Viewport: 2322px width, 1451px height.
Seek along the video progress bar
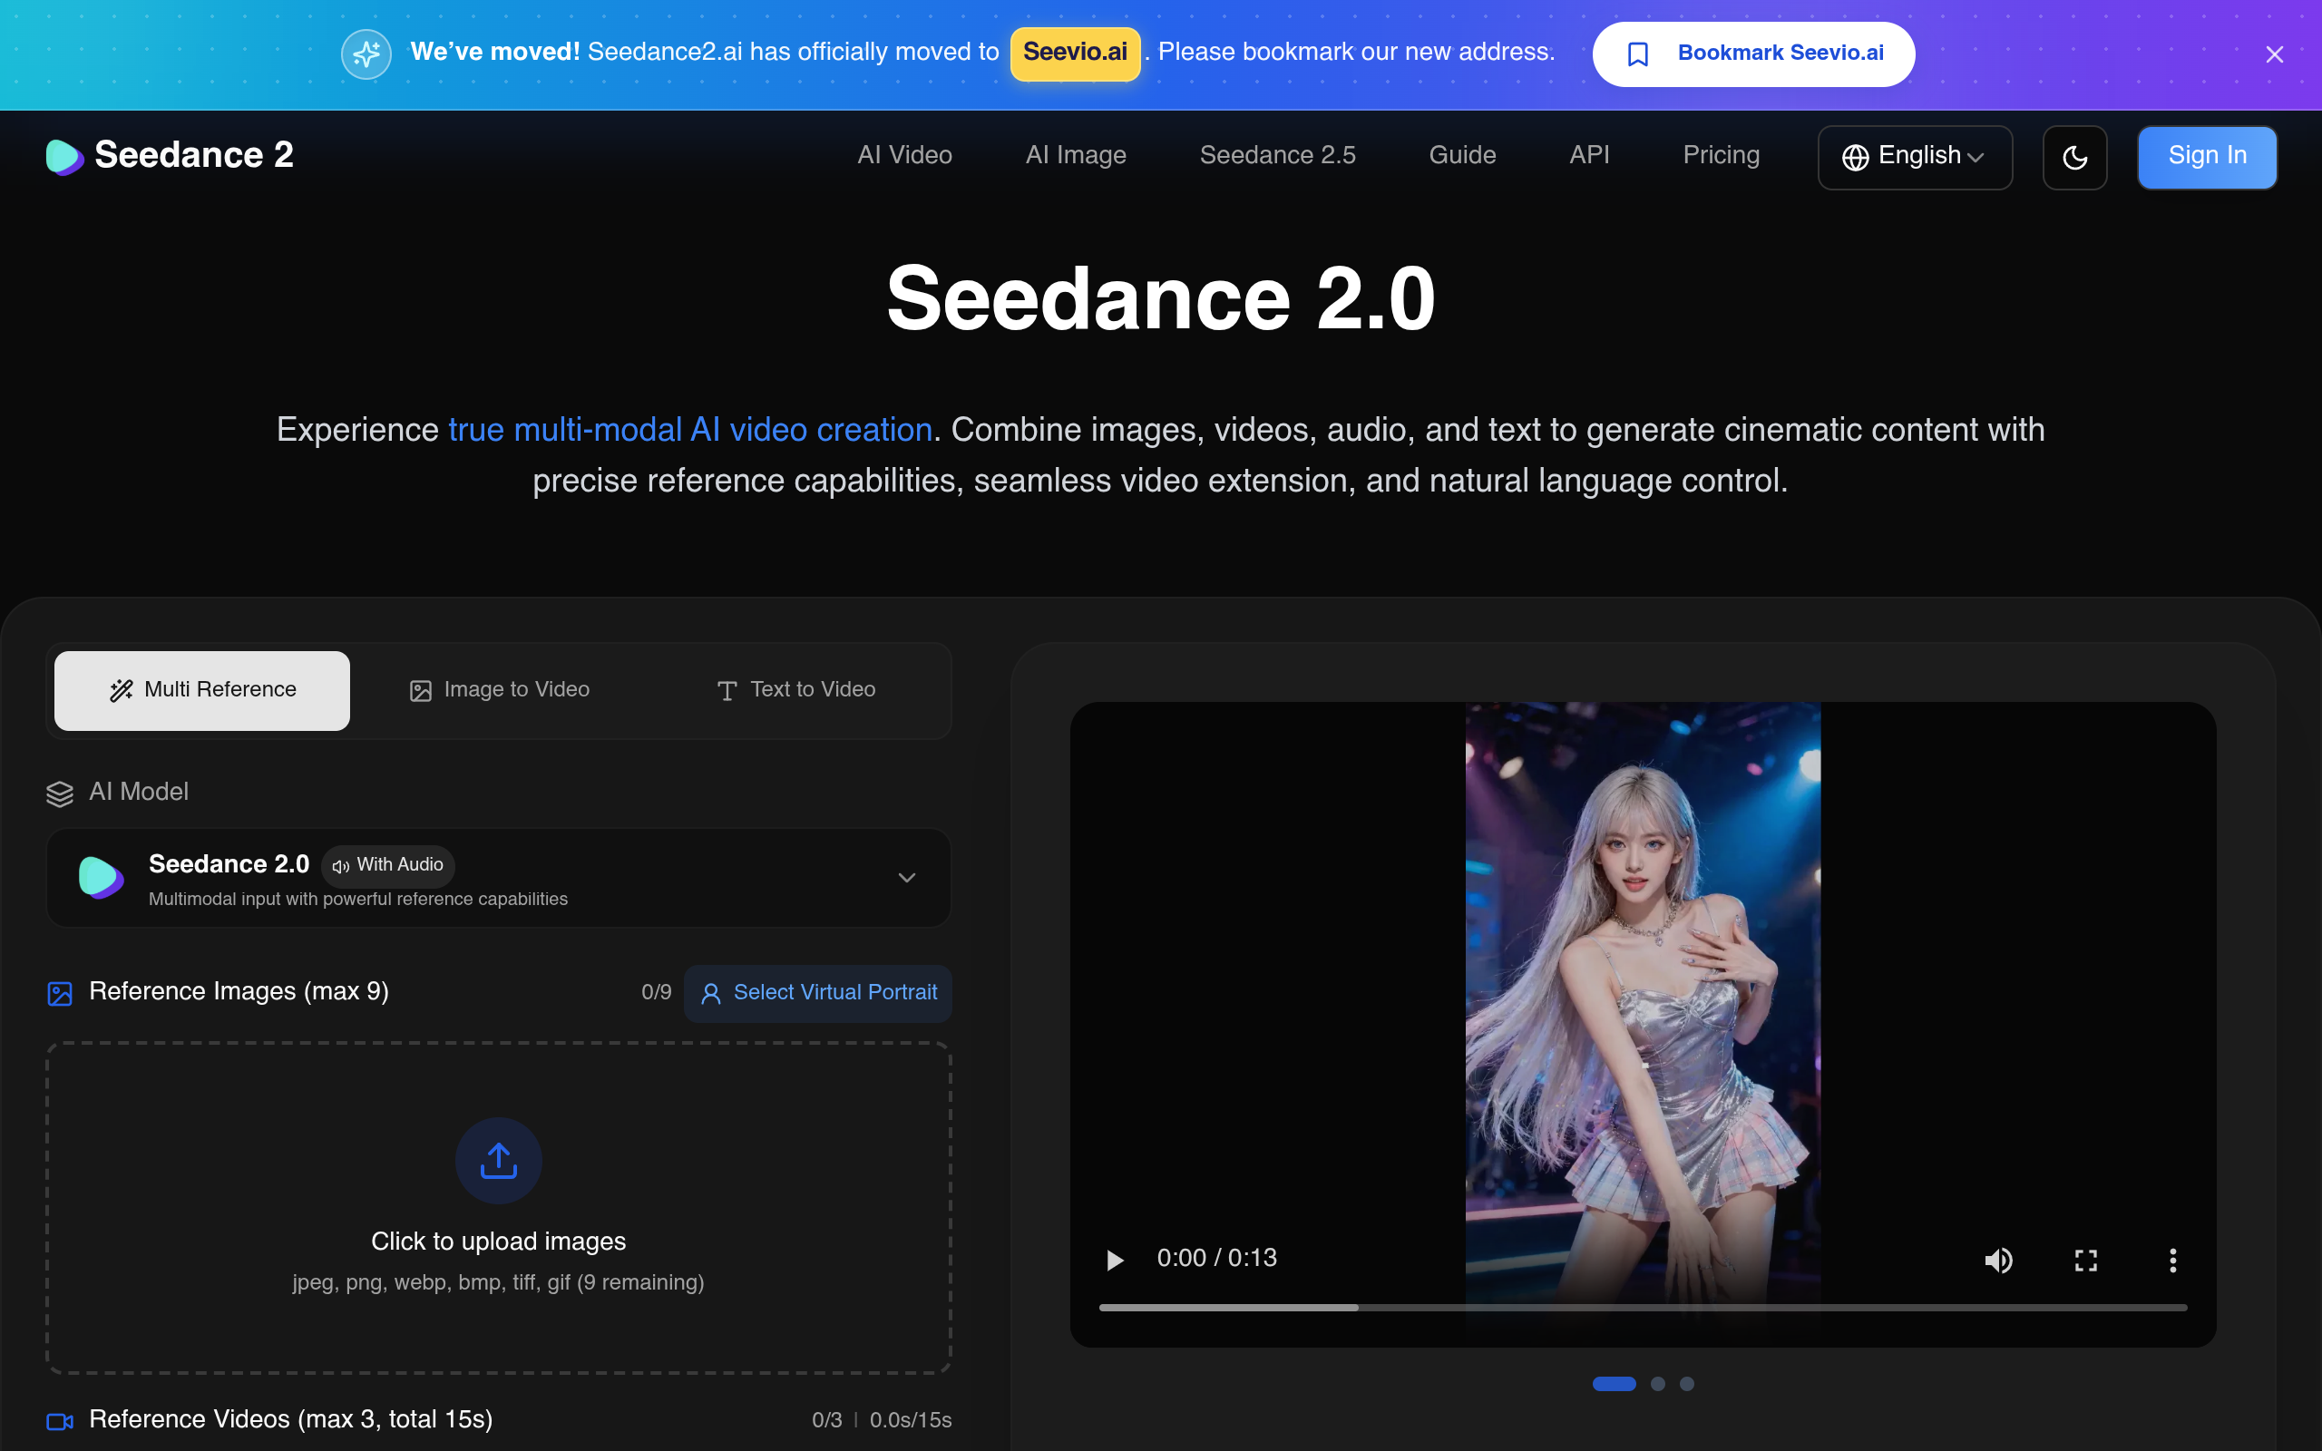(x=1643, y=1308)
